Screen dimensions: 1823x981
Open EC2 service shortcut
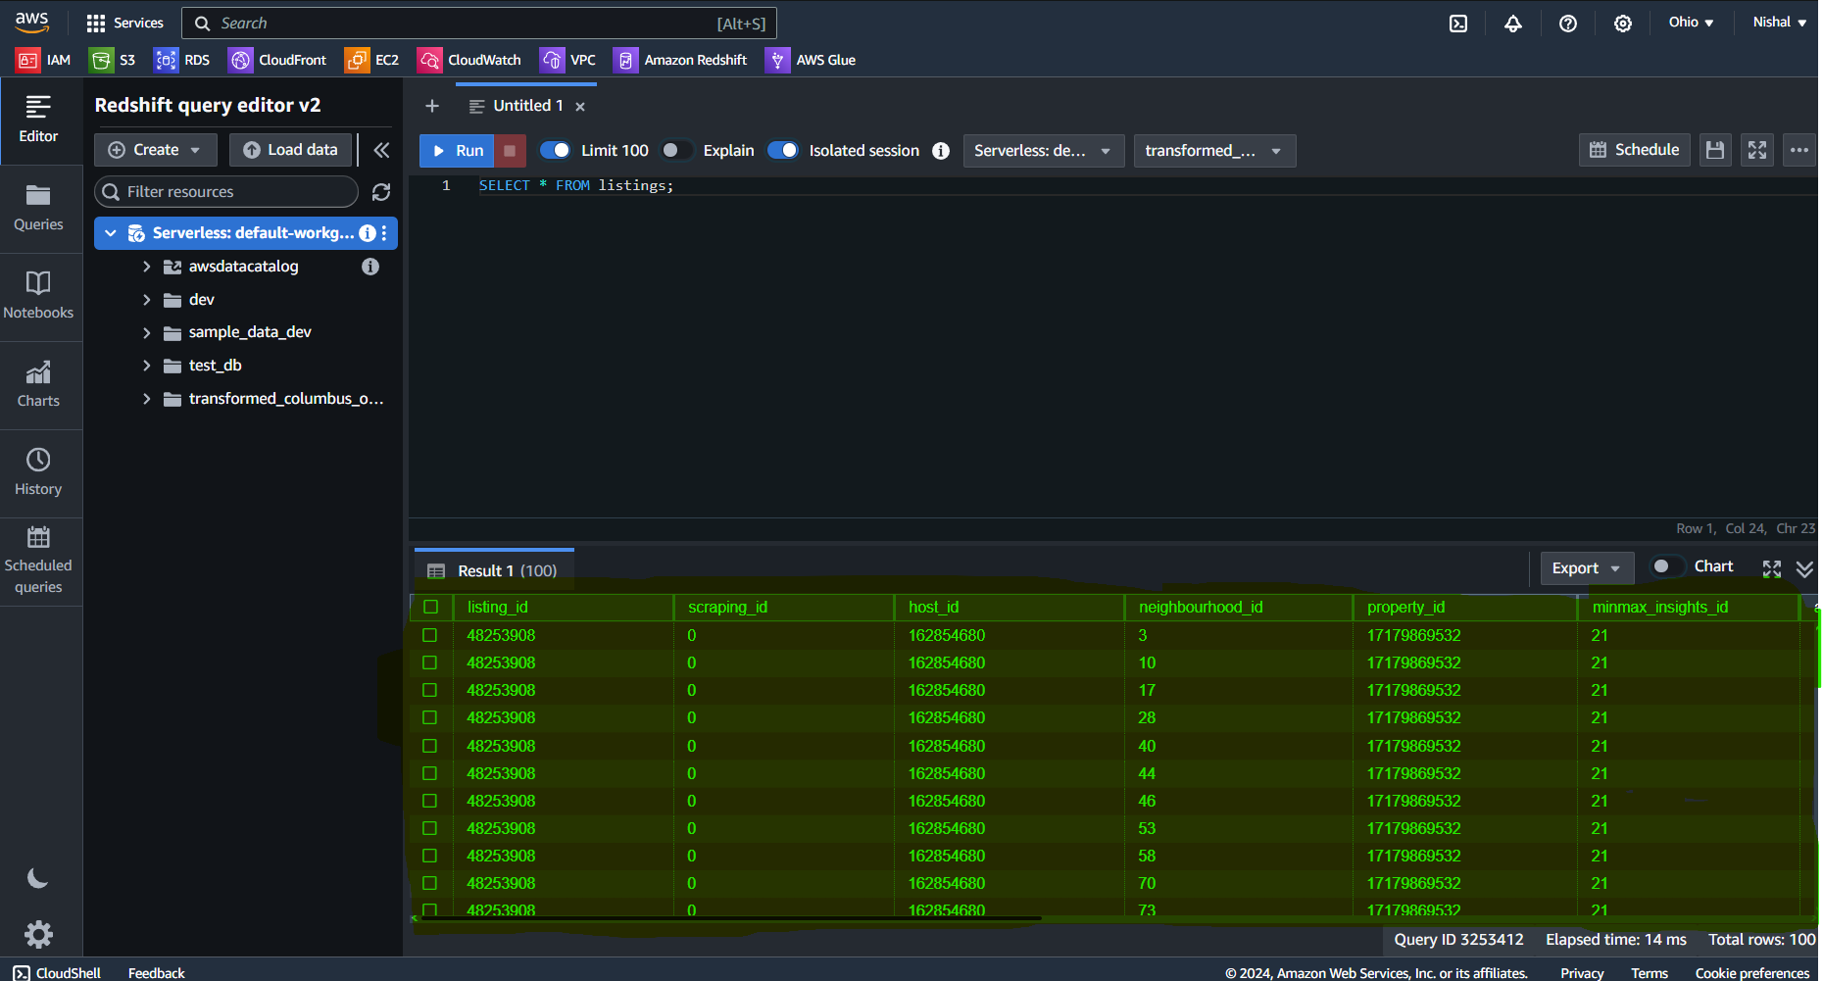tap(372, 60)
